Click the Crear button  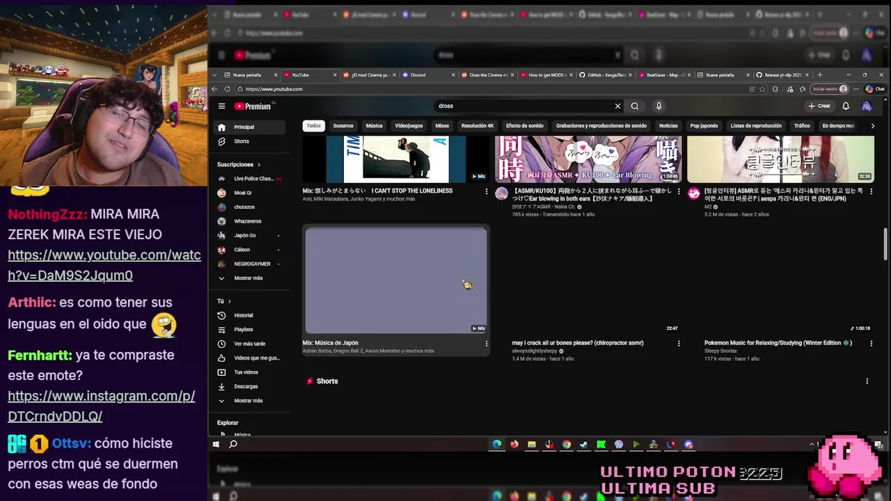click(x=819, y=106)
